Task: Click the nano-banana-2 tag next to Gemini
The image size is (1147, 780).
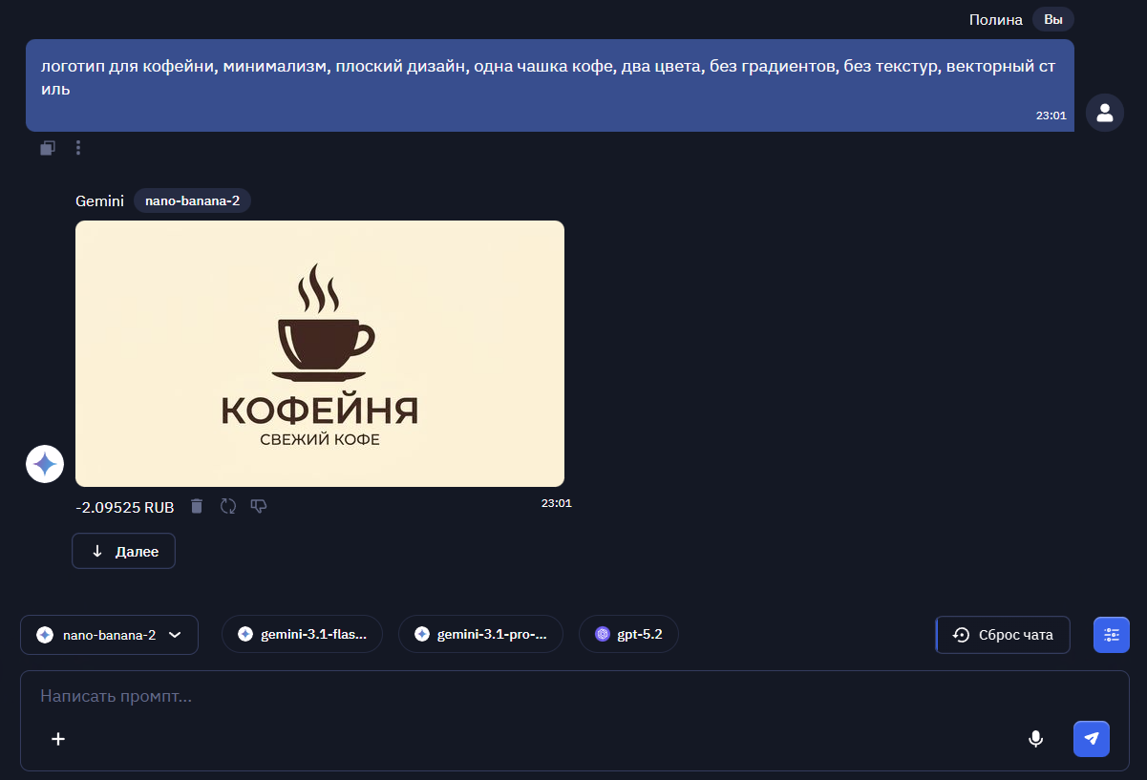Action: 192,200
